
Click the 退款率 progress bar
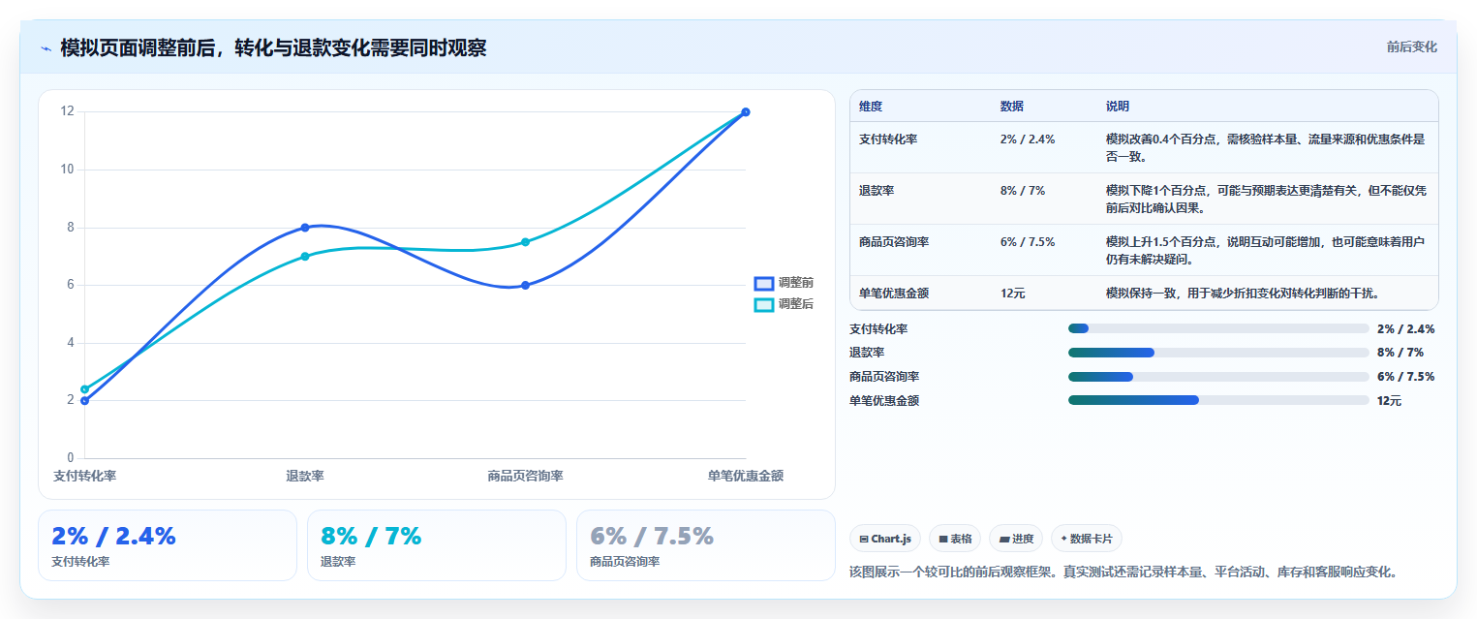[x=1218, y=353]
